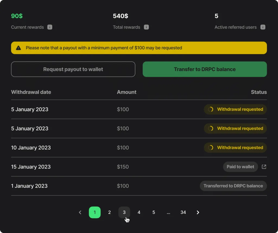
Task: Select page 1 in pagination
Action: pyautogui.click(x=95, y=212)
